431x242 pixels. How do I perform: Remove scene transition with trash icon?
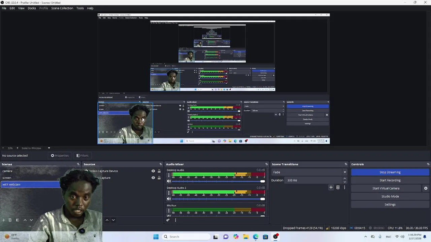tap(338, 188)
